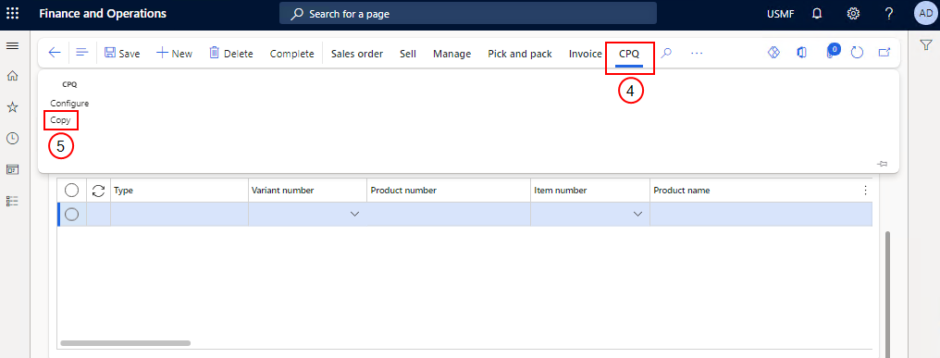
Task: Open page in new window
Action: tap(884, 53)
